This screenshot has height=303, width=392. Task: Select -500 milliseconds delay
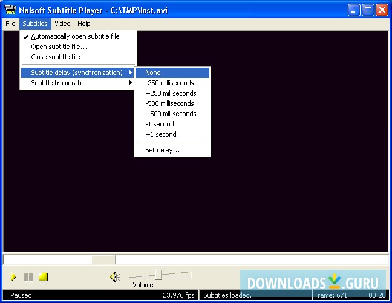click(x=172, y=103)
